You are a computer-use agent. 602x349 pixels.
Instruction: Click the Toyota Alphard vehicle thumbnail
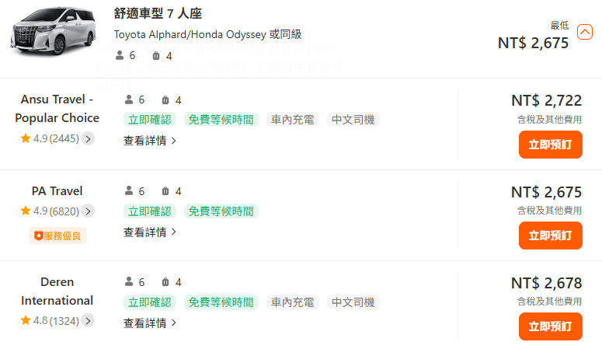[53, 31]
